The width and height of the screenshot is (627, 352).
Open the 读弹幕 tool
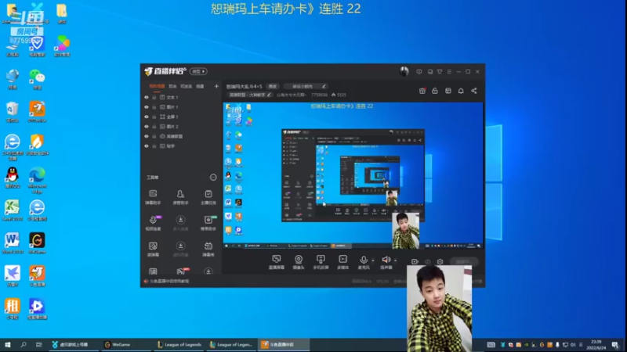[x=153, y=249]
